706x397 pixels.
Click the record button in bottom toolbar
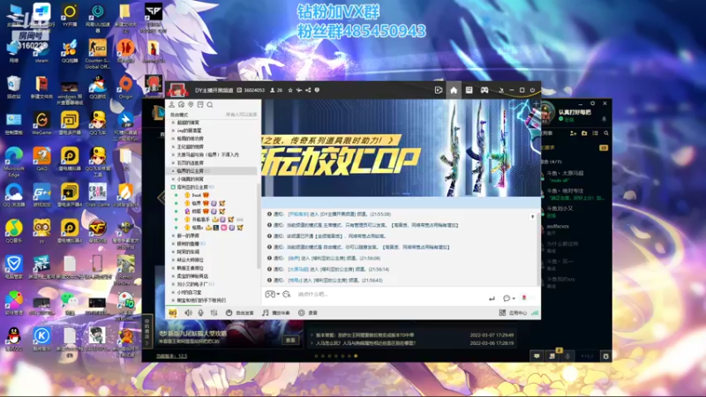click(x=308, y=312)
